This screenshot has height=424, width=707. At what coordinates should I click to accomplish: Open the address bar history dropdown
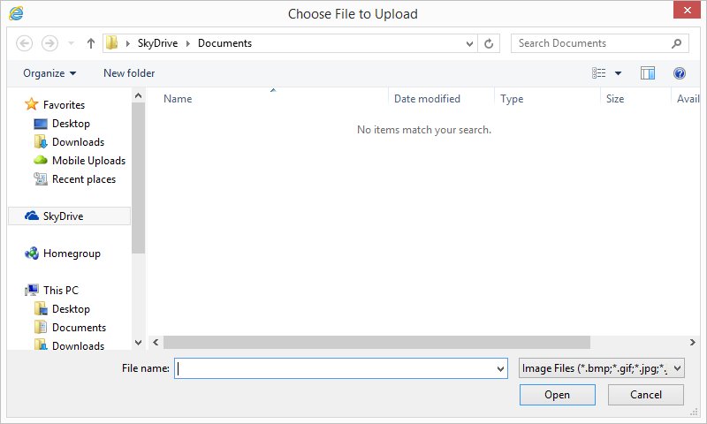coord(469,43)
